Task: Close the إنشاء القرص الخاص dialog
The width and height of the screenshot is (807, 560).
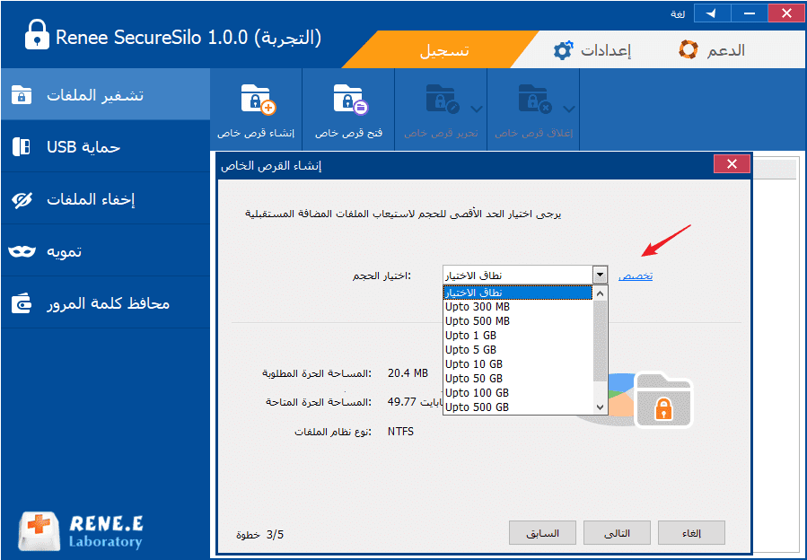Action: 732,164
